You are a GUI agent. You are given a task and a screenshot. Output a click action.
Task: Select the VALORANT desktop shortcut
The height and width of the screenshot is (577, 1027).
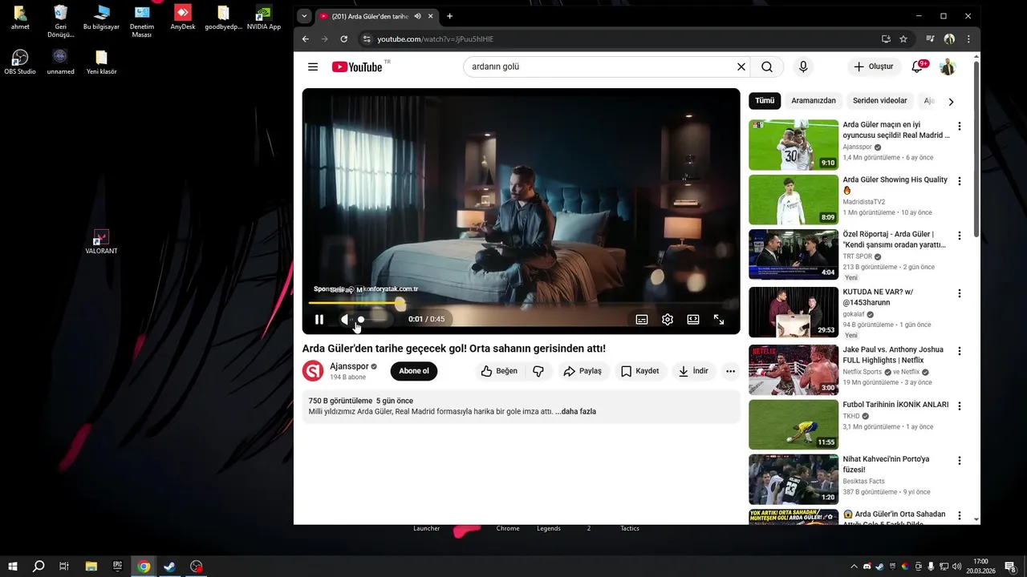pos(101,242)
